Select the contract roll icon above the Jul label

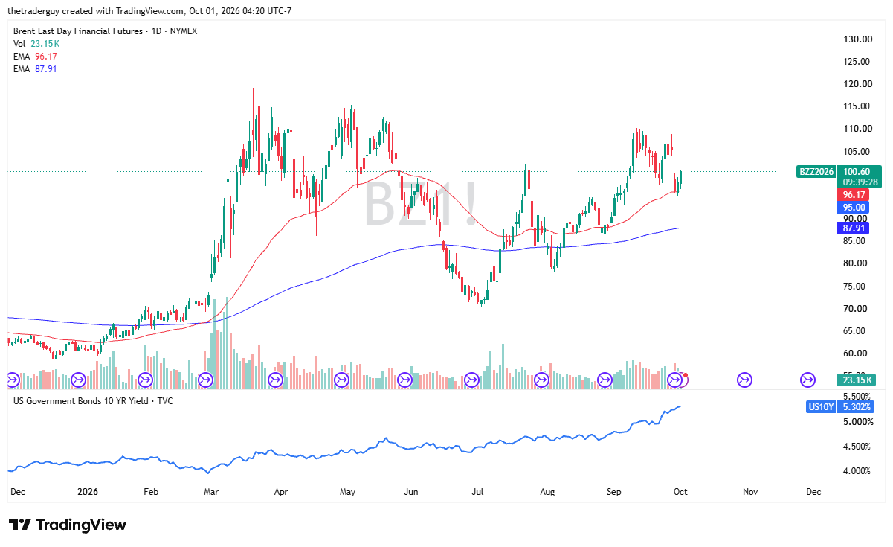tap(471, 380)
